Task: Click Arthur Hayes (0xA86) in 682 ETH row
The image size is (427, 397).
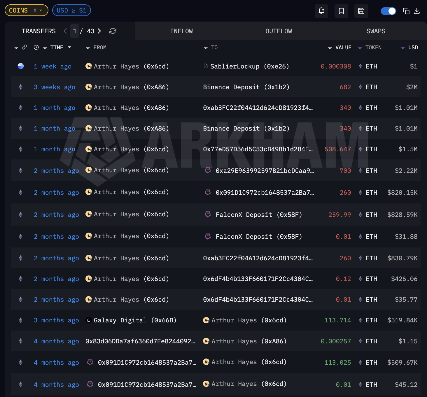Action: pos(131,87)
